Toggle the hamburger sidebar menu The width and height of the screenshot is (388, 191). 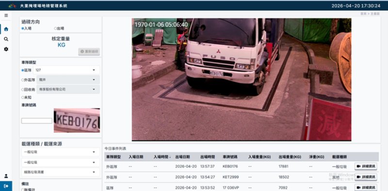[6, 15]
